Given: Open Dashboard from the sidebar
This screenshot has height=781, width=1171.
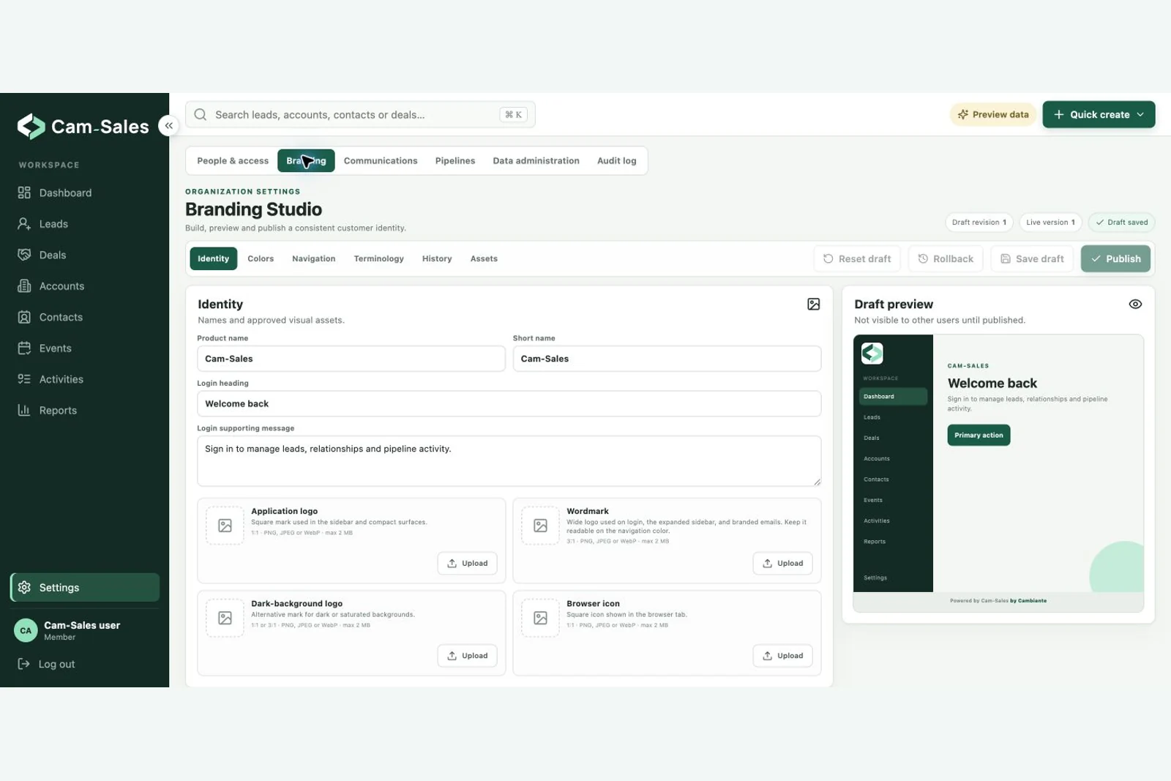Looking at the screenshot, I should tap(85, 193).
